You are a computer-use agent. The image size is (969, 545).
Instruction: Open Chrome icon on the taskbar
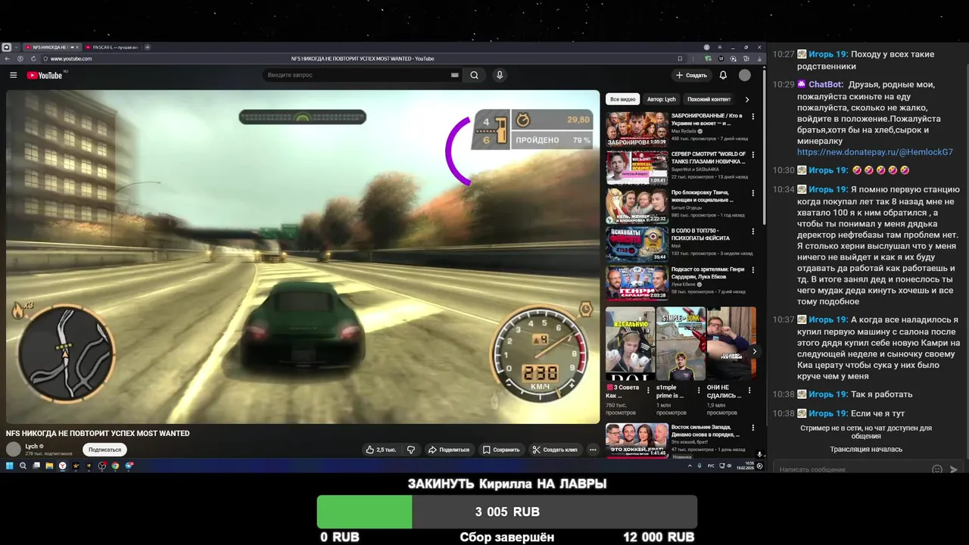pos(115,466)
